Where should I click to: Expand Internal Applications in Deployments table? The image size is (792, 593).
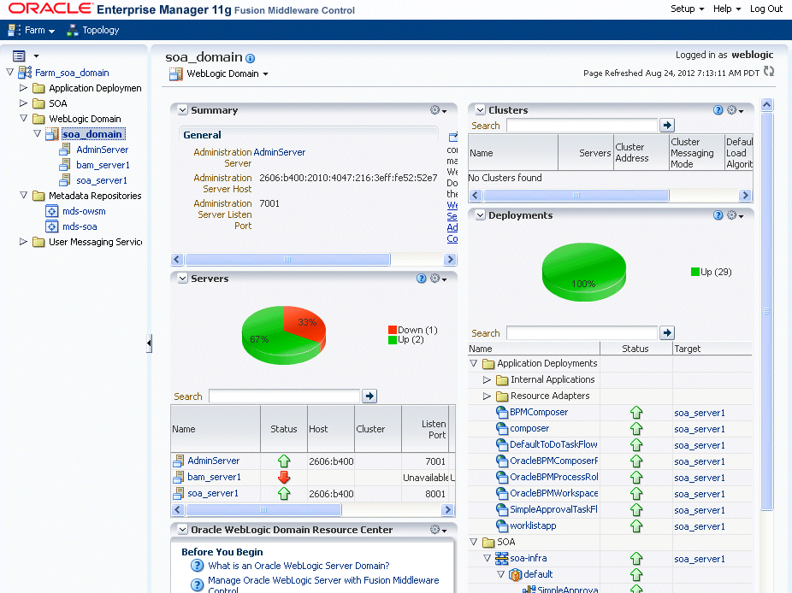[x=487, y=379]
